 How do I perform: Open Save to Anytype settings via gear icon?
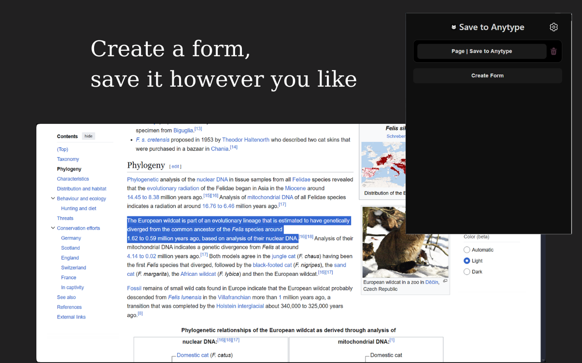[554, 27]
